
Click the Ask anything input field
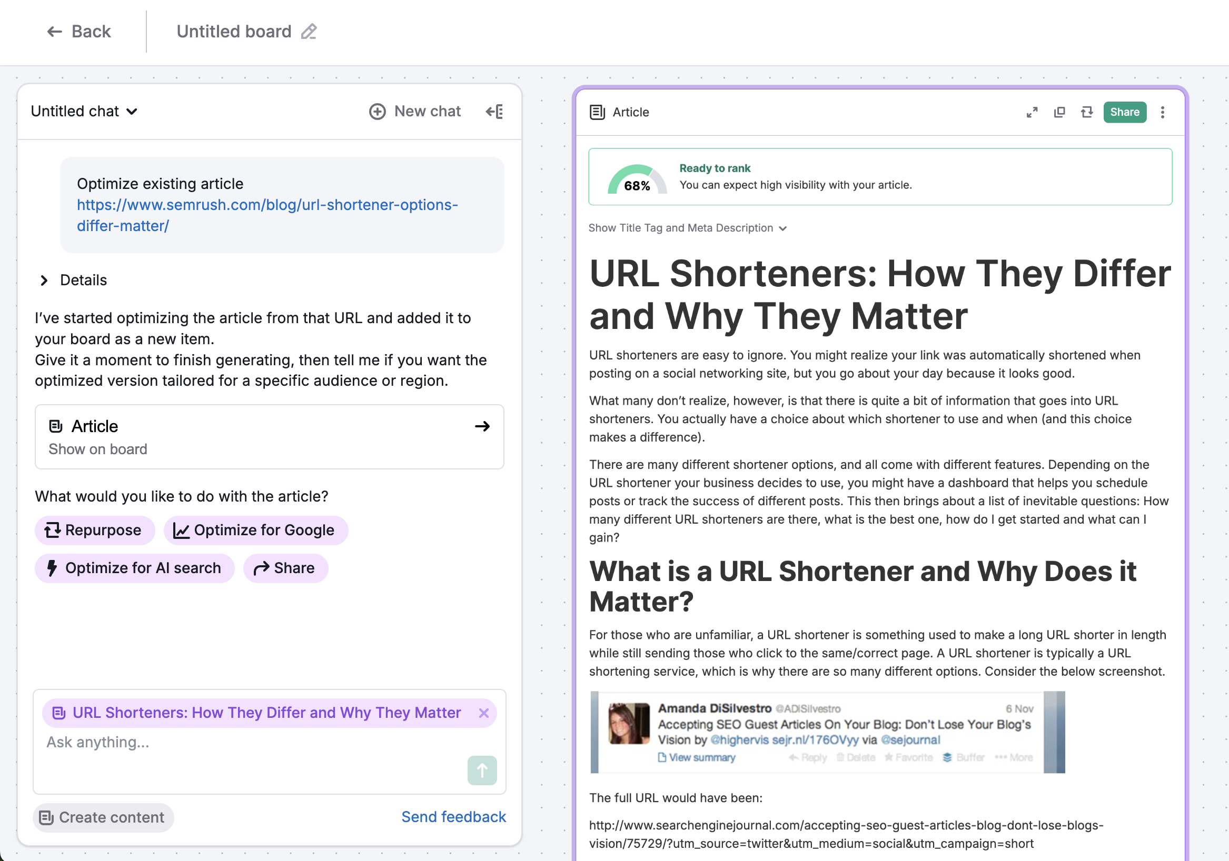(x=214, y=743)
